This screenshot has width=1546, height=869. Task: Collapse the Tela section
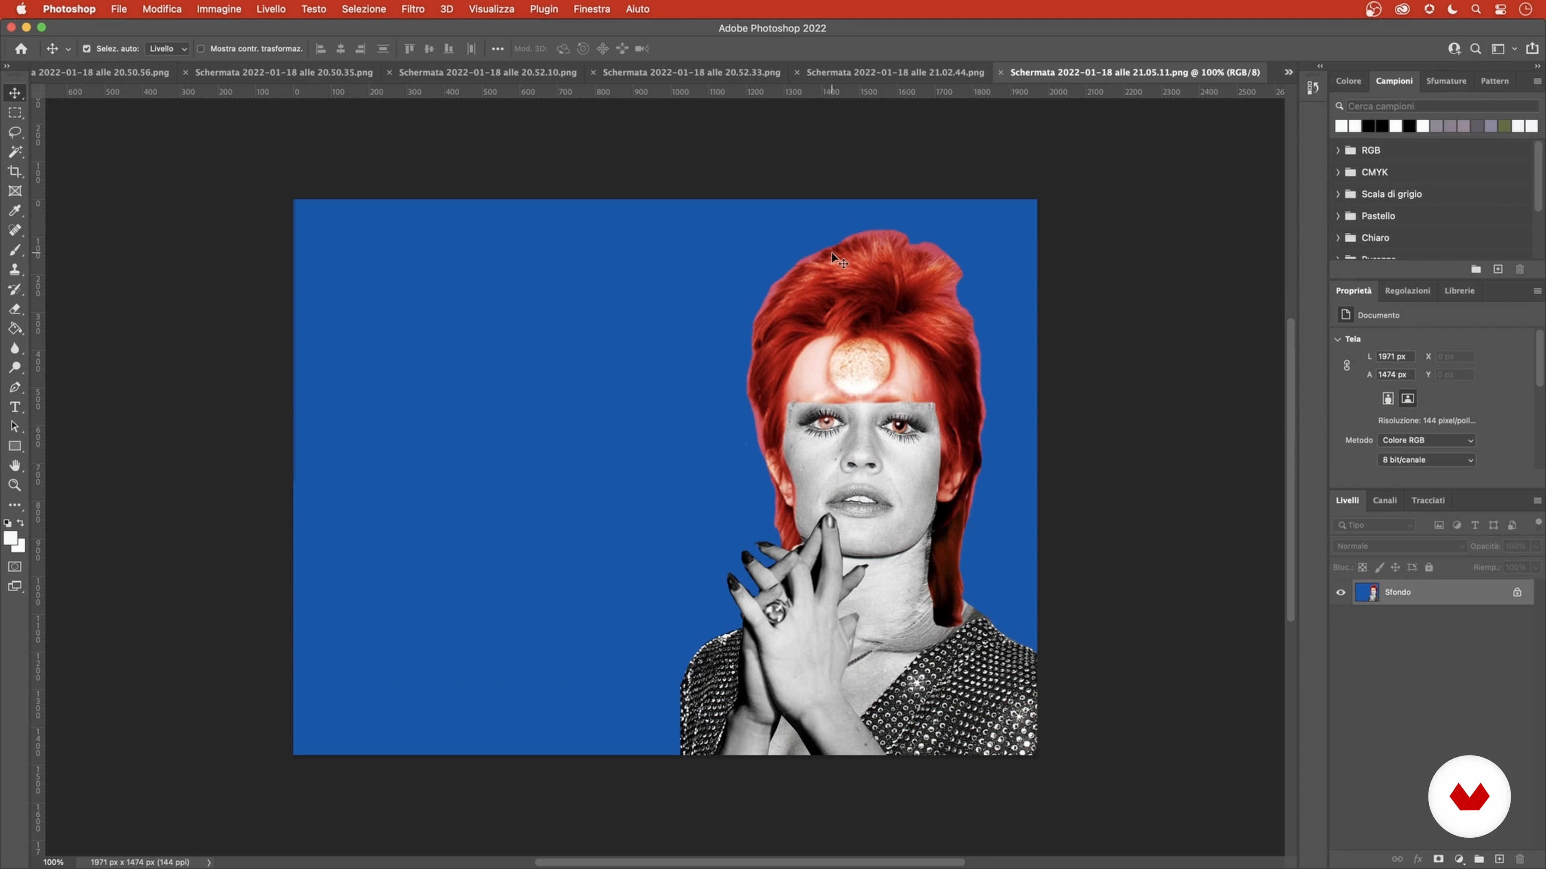pos(1338,339)
